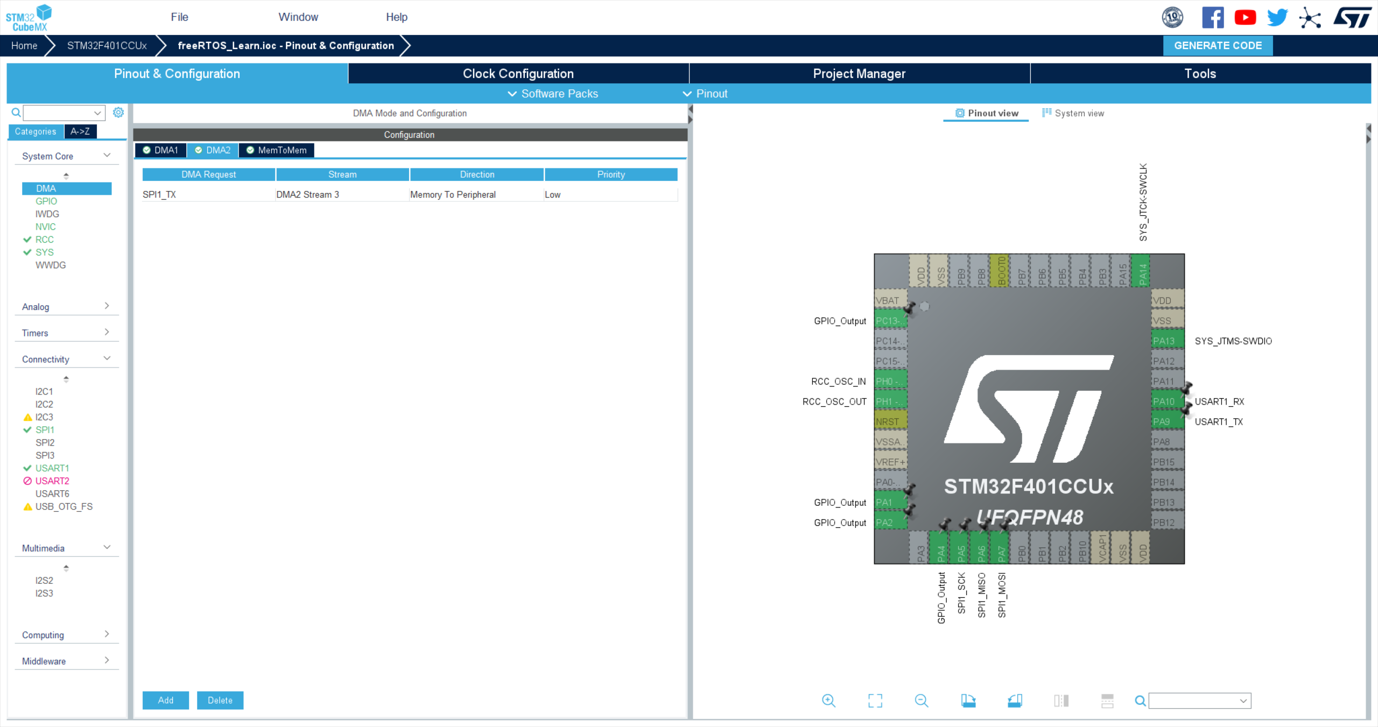Click the Delete DMA request button
This screenshot has width=1378, height=727.
coord(220,700)
